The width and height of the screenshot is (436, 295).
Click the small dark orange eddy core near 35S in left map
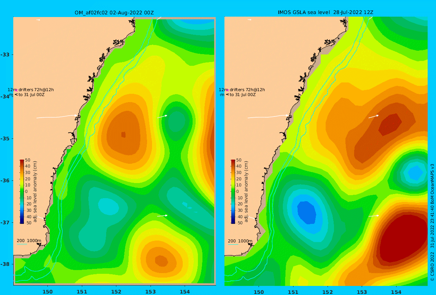click(124, 135)
